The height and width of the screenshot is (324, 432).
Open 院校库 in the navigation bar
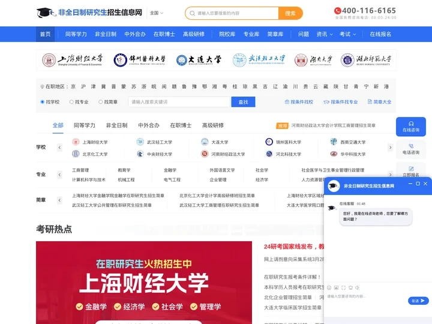coord(227,34)
